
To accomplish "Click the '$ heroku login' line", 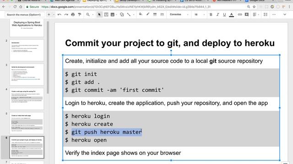I will point(87,116).
